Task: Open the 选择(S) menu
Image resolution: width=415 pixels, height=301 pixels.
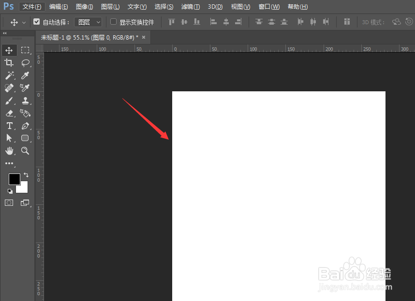Action: point(164,7)
